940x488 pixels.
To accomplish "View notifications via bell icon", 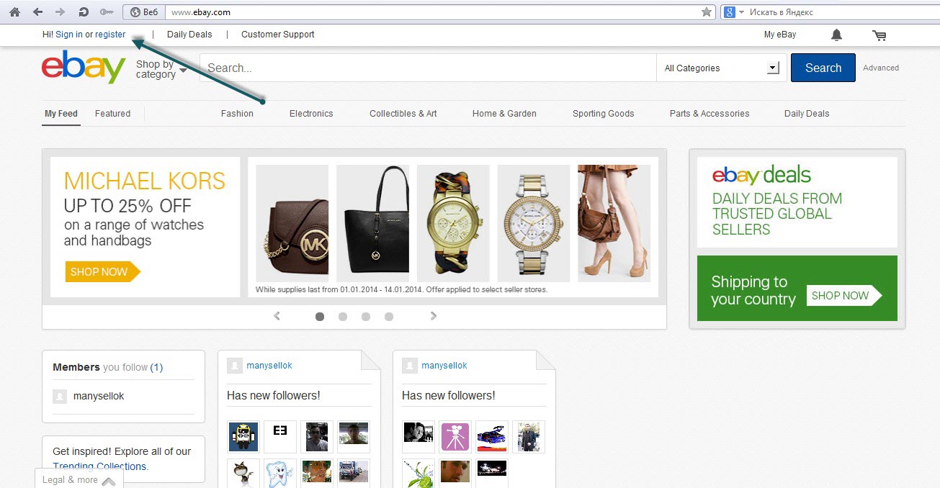I will pos(836,35).
